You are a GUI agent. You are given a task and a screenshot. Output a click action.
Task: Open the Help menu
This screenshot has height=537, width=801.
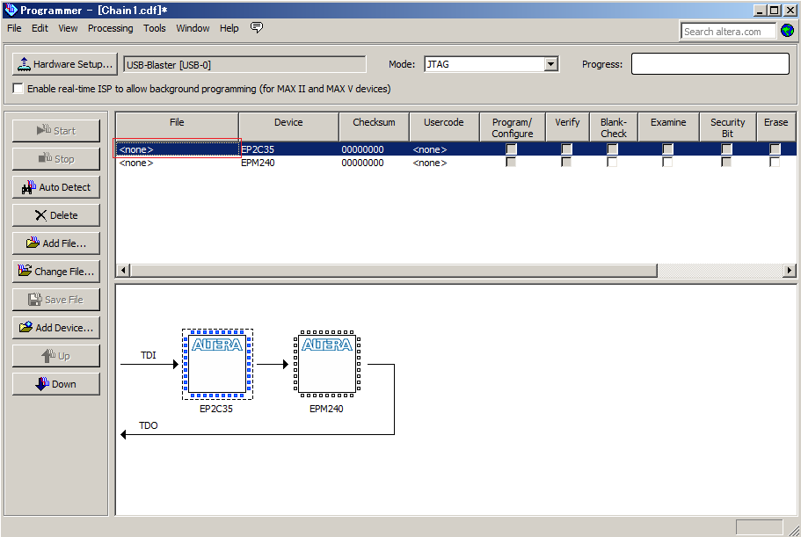[x=229, y=28]
